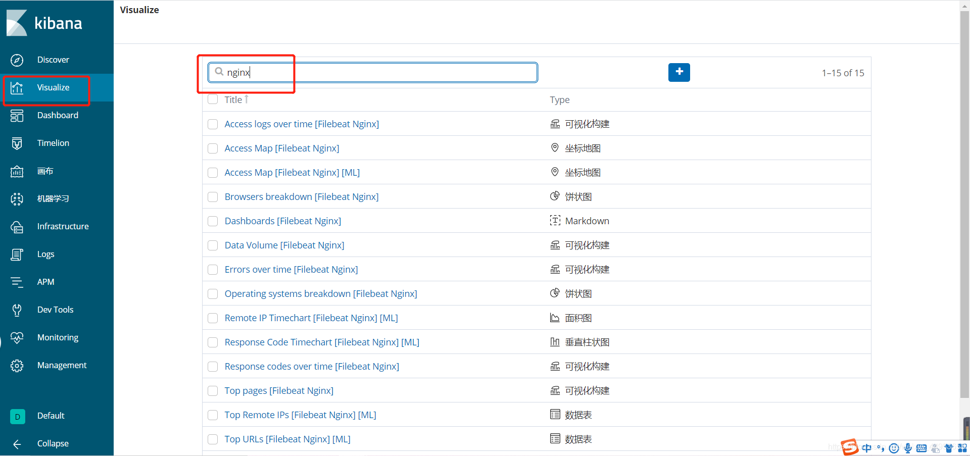Image resolution: width=970 pixels, height=456 pixels.
Task: Open Timelion from the sidebar
Action: [53, 143]
